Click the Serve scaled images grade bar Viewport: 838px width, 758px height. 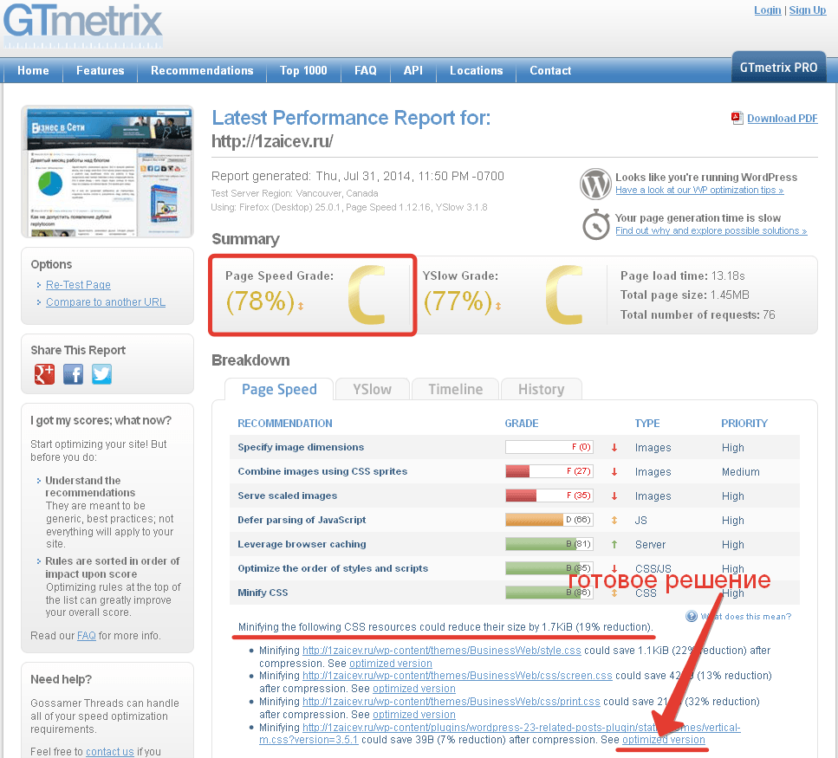pyautogui.click(x=548, y=496)
